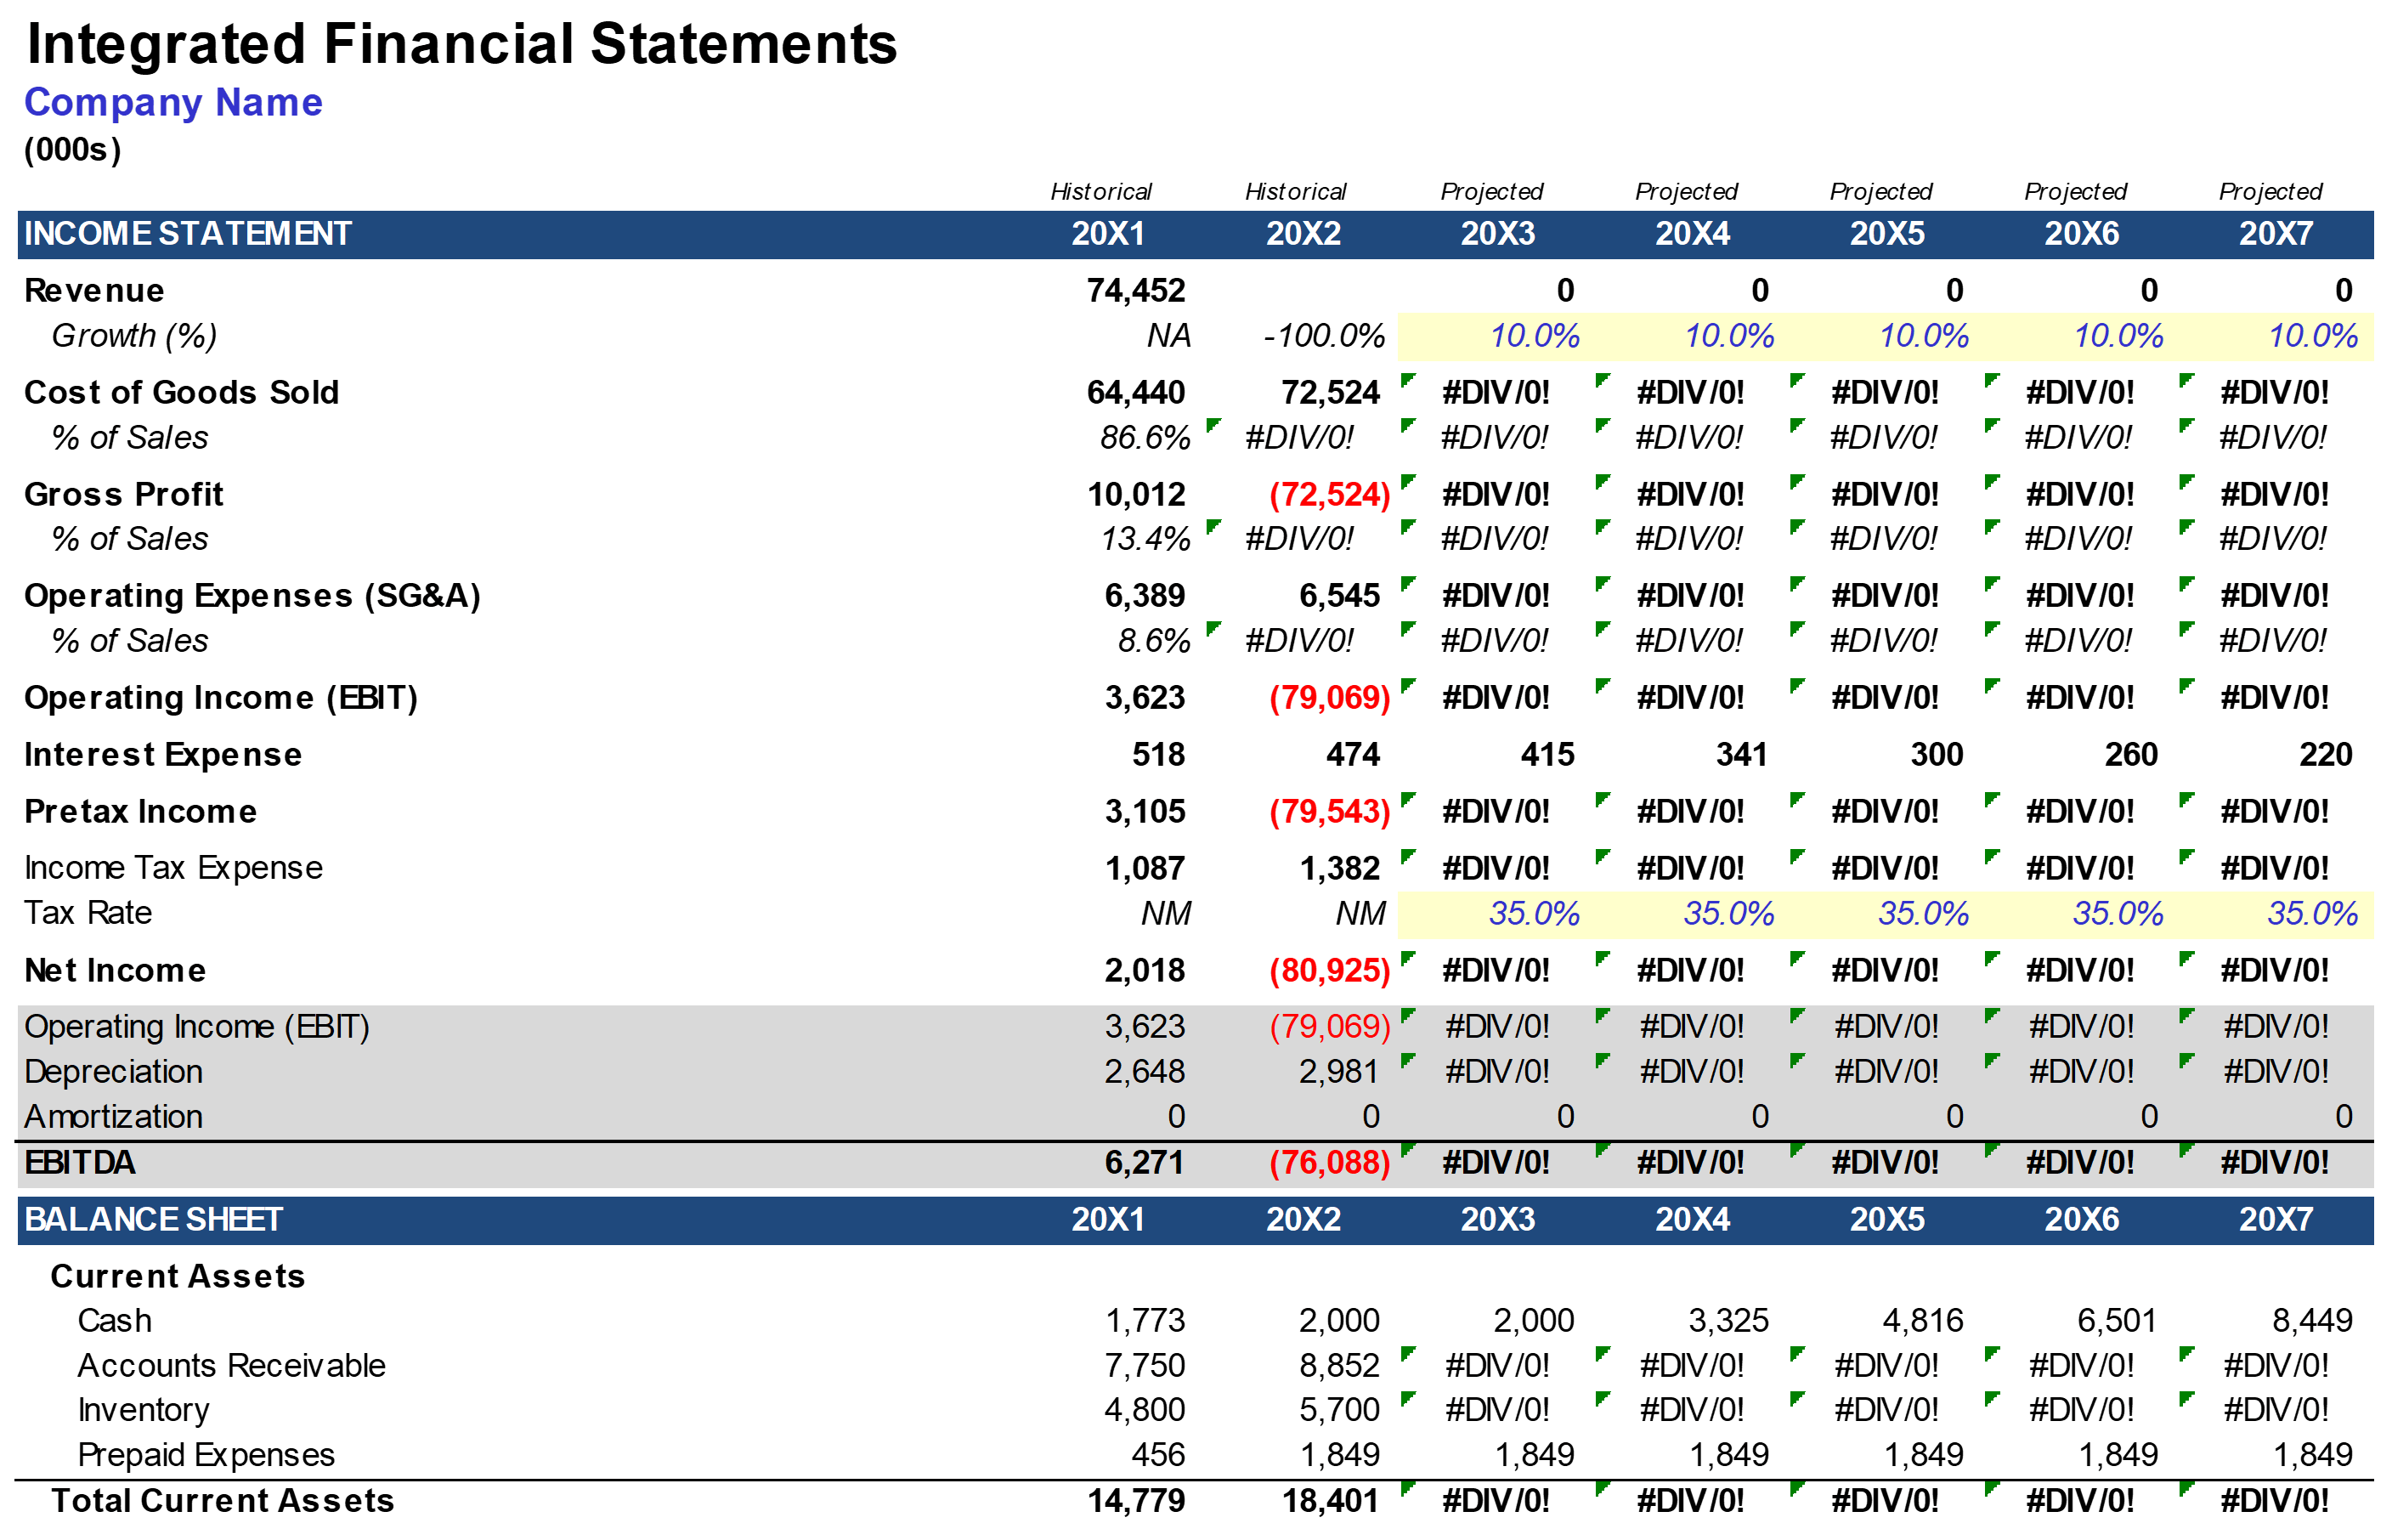Select Revenue 20X1 value 74,452

click(x=1135, y=291)
